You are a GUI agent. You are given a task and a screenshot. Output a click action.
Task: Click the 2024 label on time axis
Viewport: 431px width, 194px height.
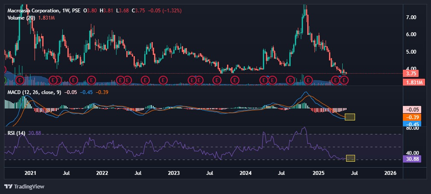click(x=245, y=174)
